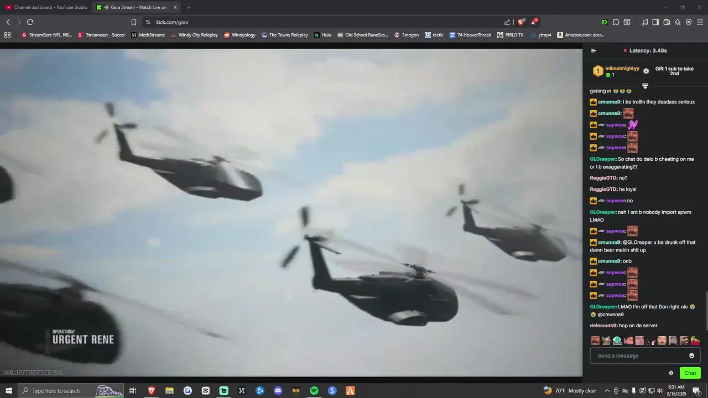Screen dimensions: 708x398
Task: Click username GLOreaper asking about delo
Action: click(603, 159)
